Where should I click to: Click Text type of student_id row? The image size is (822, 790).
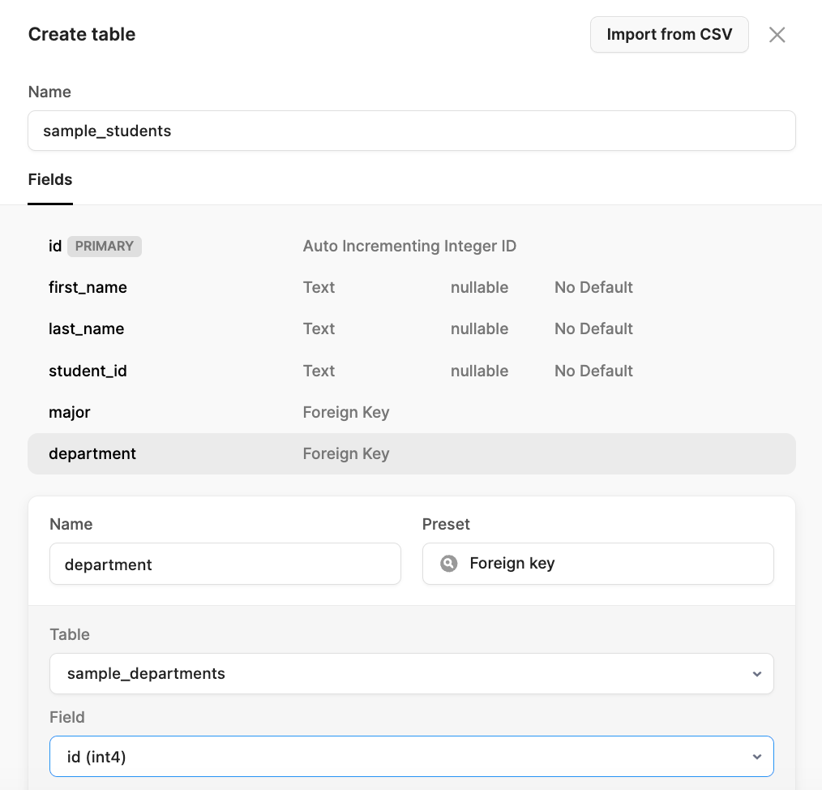pos(319,371)
